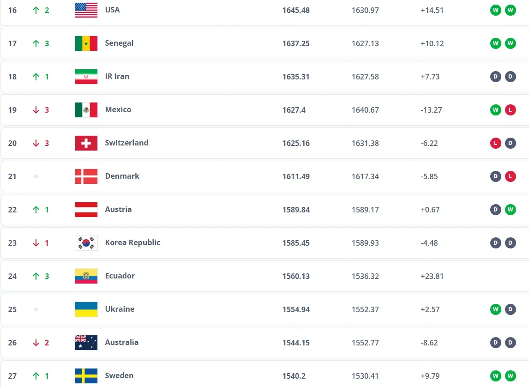Select Ecuador's total points 1560.13
The image size is (529, 387).
coord(296,276)
